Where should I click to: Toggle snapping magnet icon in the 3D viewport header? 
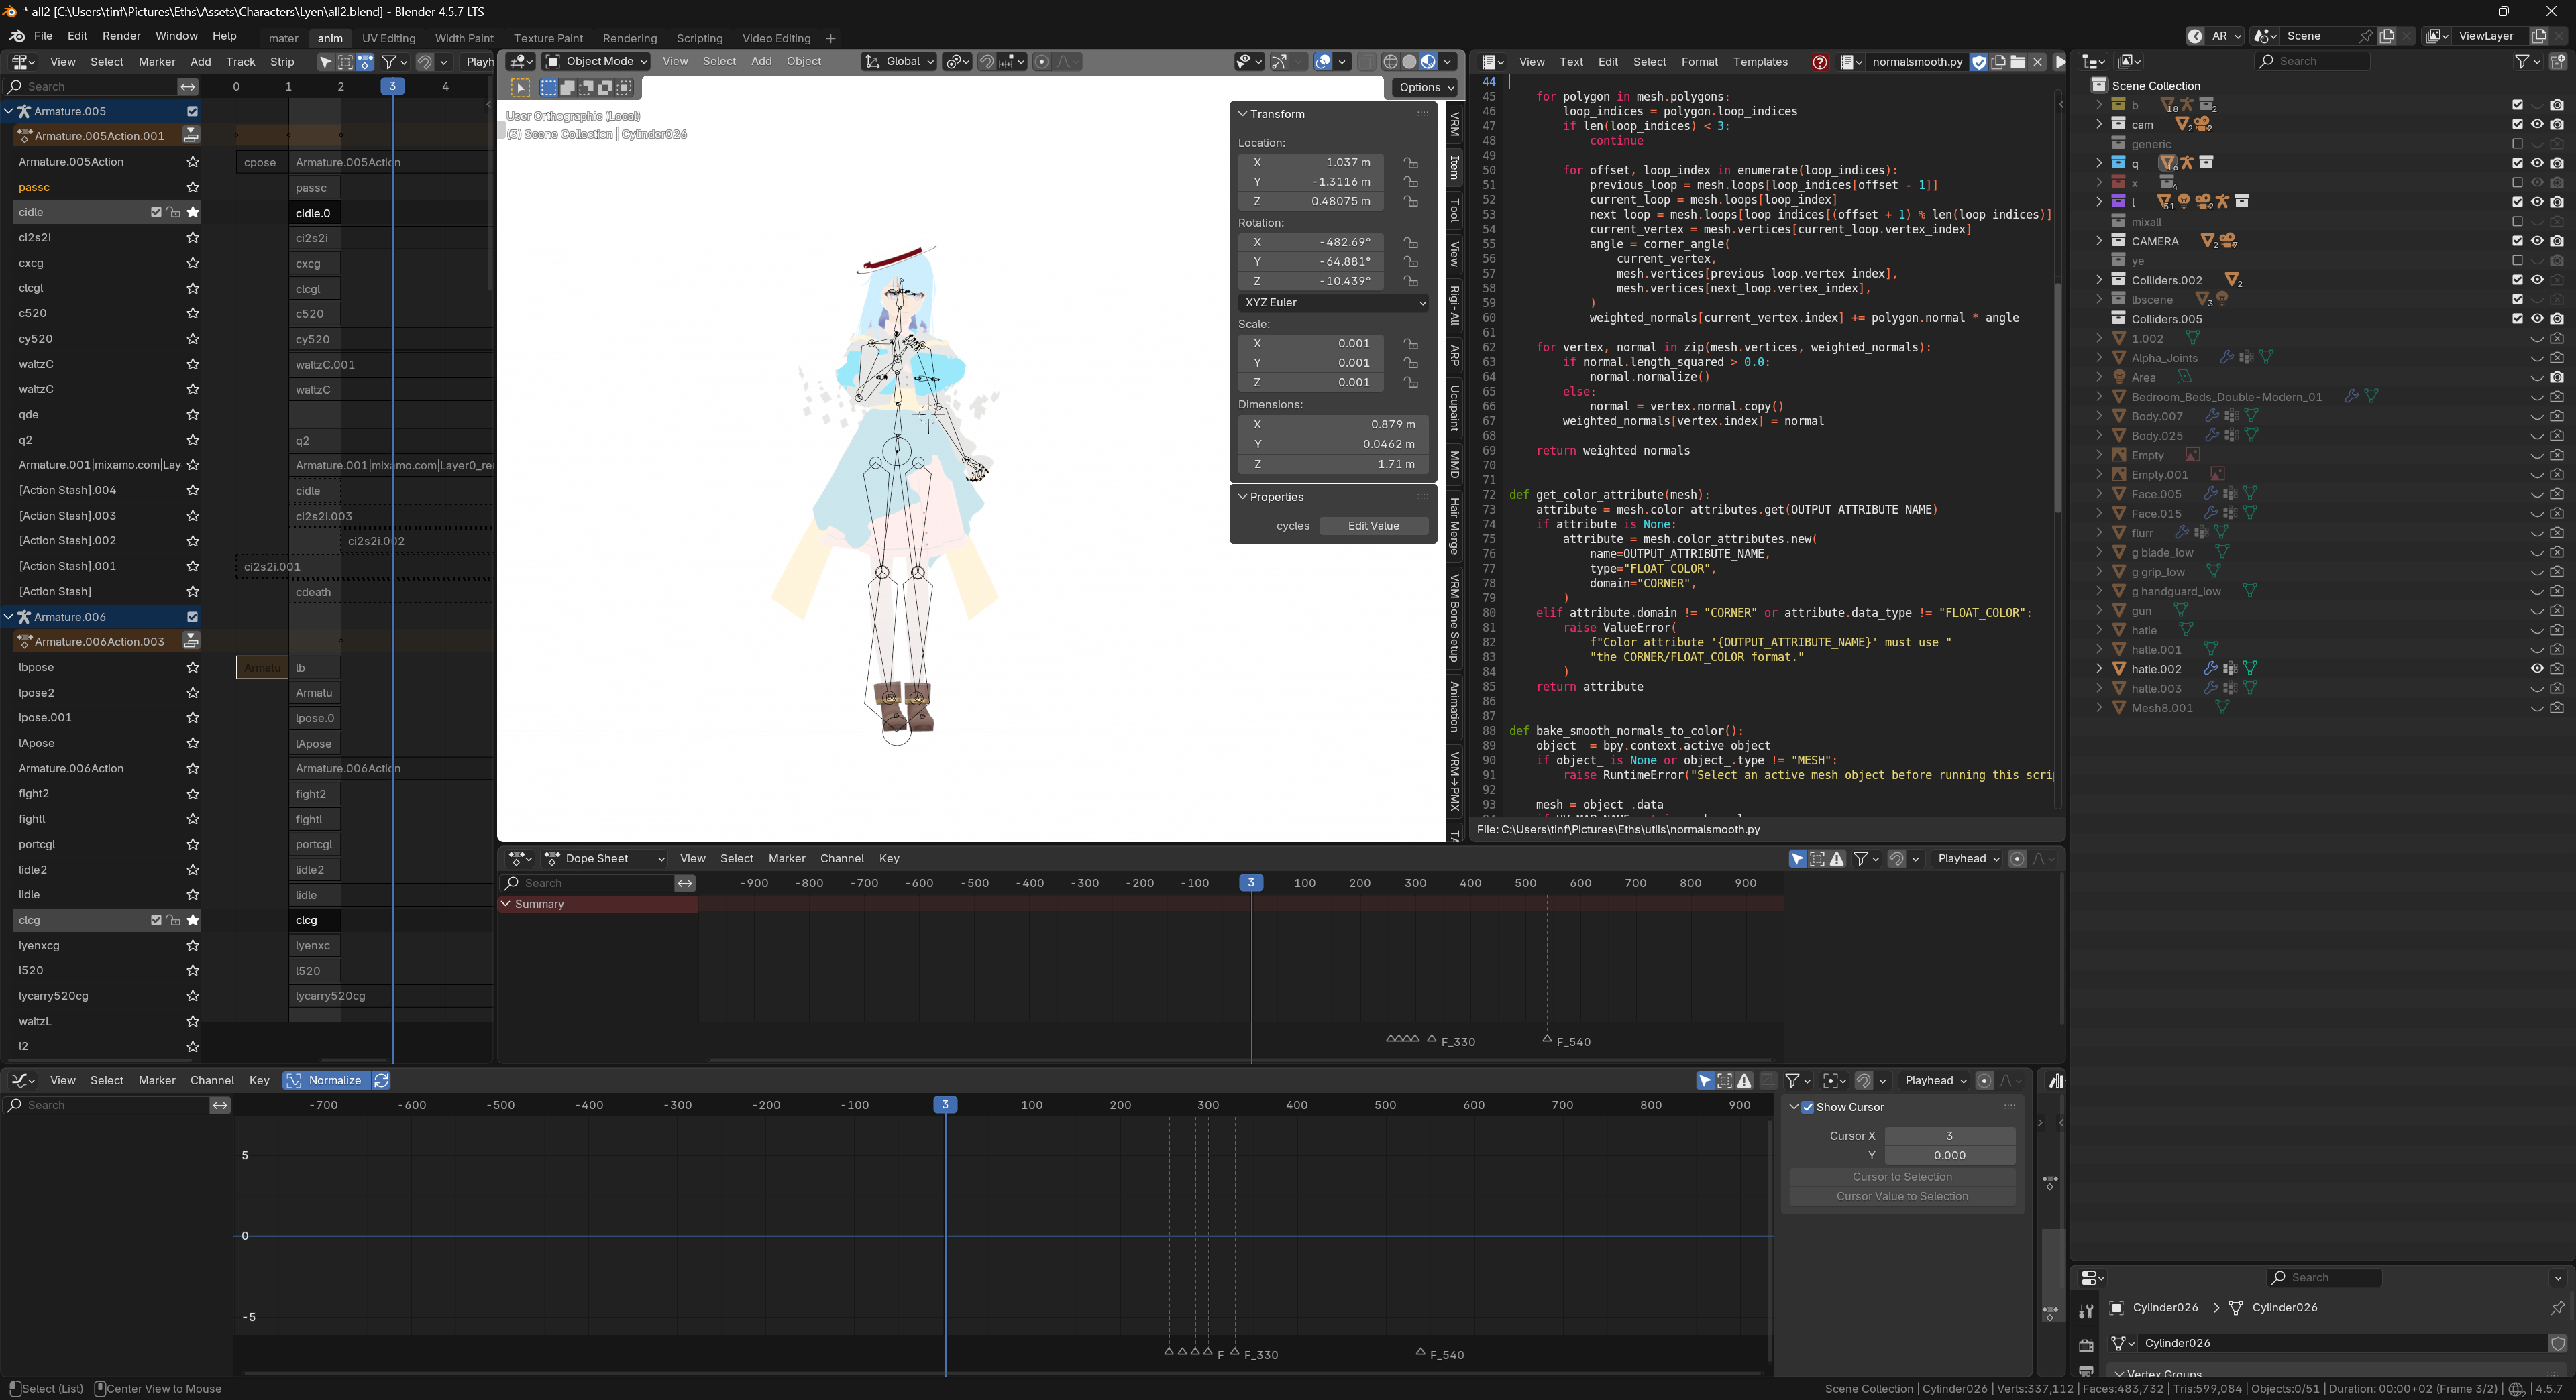pos(987,62)
